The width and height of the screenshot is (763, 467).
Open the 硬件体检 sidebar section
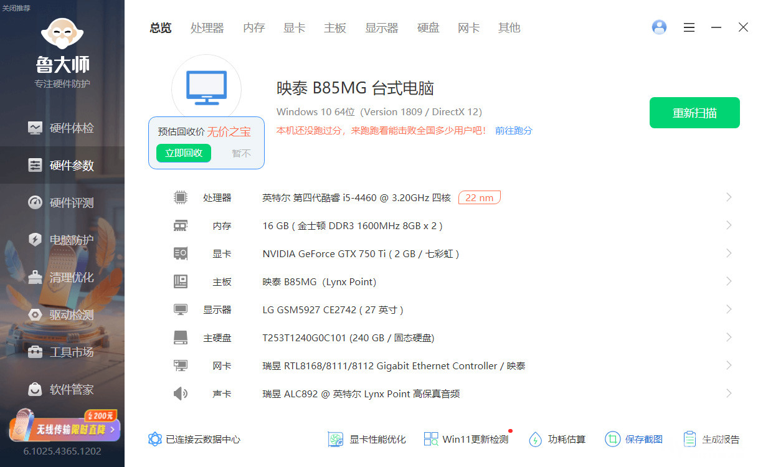click(62, 128)
